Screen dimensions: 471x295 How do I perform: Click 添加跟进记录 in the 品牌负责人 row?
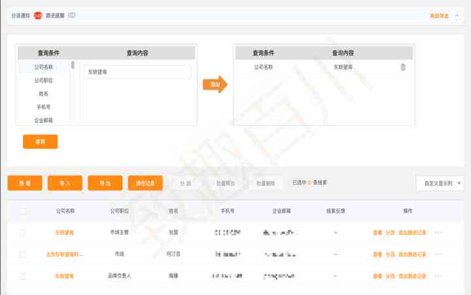point(412,276)
